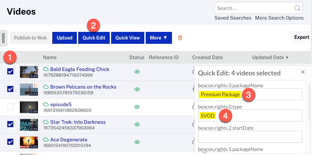Sort by the Updated Date column
The width and height of the screenshot is (312, 155).
(270, 57)
